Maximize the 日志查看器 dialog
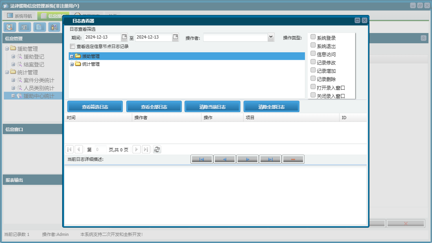The height and width of the screenshot is (243, 432). point(357,20)
